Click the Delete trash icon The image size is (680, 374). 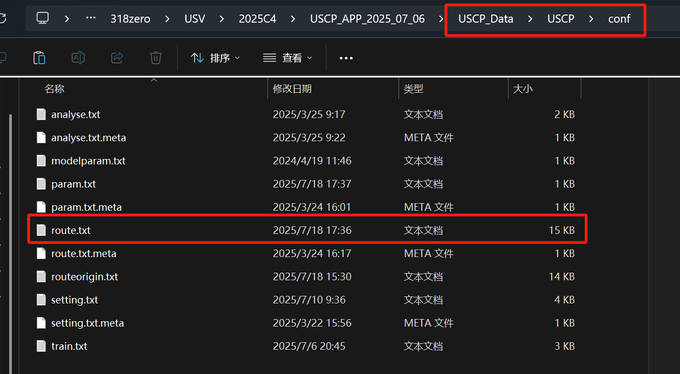156,58
